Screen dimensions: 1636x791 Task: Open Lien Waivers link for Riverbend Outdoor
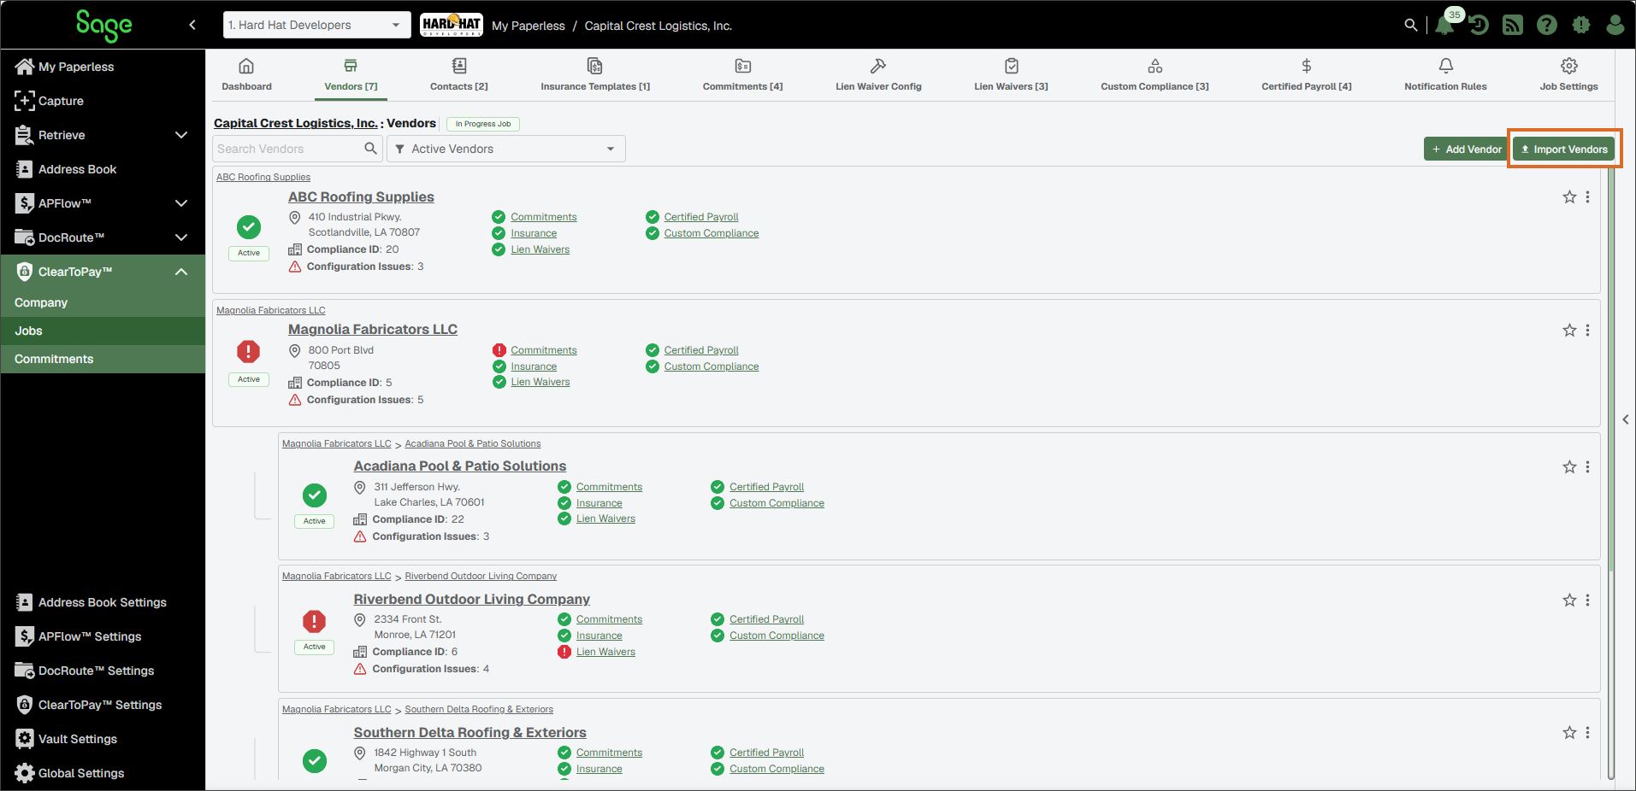(605, 652)
